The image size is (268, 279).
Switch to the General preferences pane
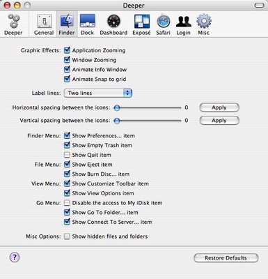click(x=44, y=24)
